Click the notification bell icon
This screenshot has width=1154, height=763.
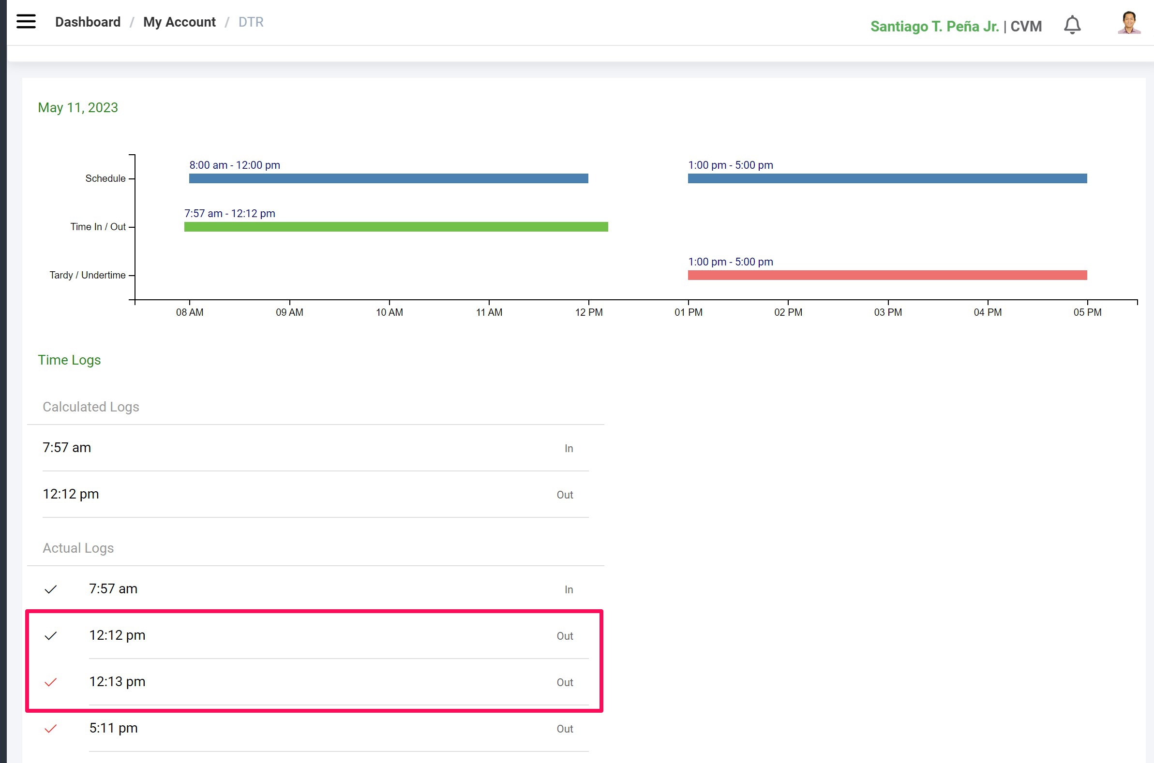click(1072, 25)
